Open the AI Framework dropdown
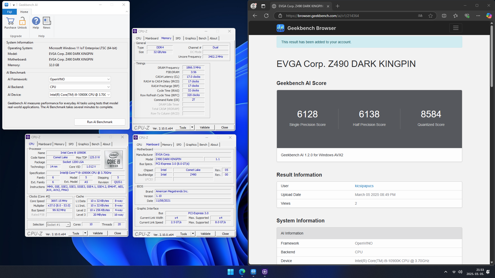The height and width of the screenshot is (278, 495). 80,79
